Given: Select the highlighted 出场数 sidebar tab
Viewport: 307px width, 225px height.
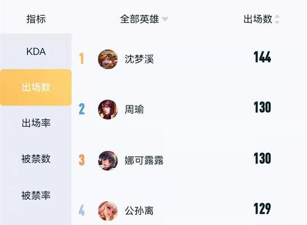Looking at the screenshot, I should 36,87.
